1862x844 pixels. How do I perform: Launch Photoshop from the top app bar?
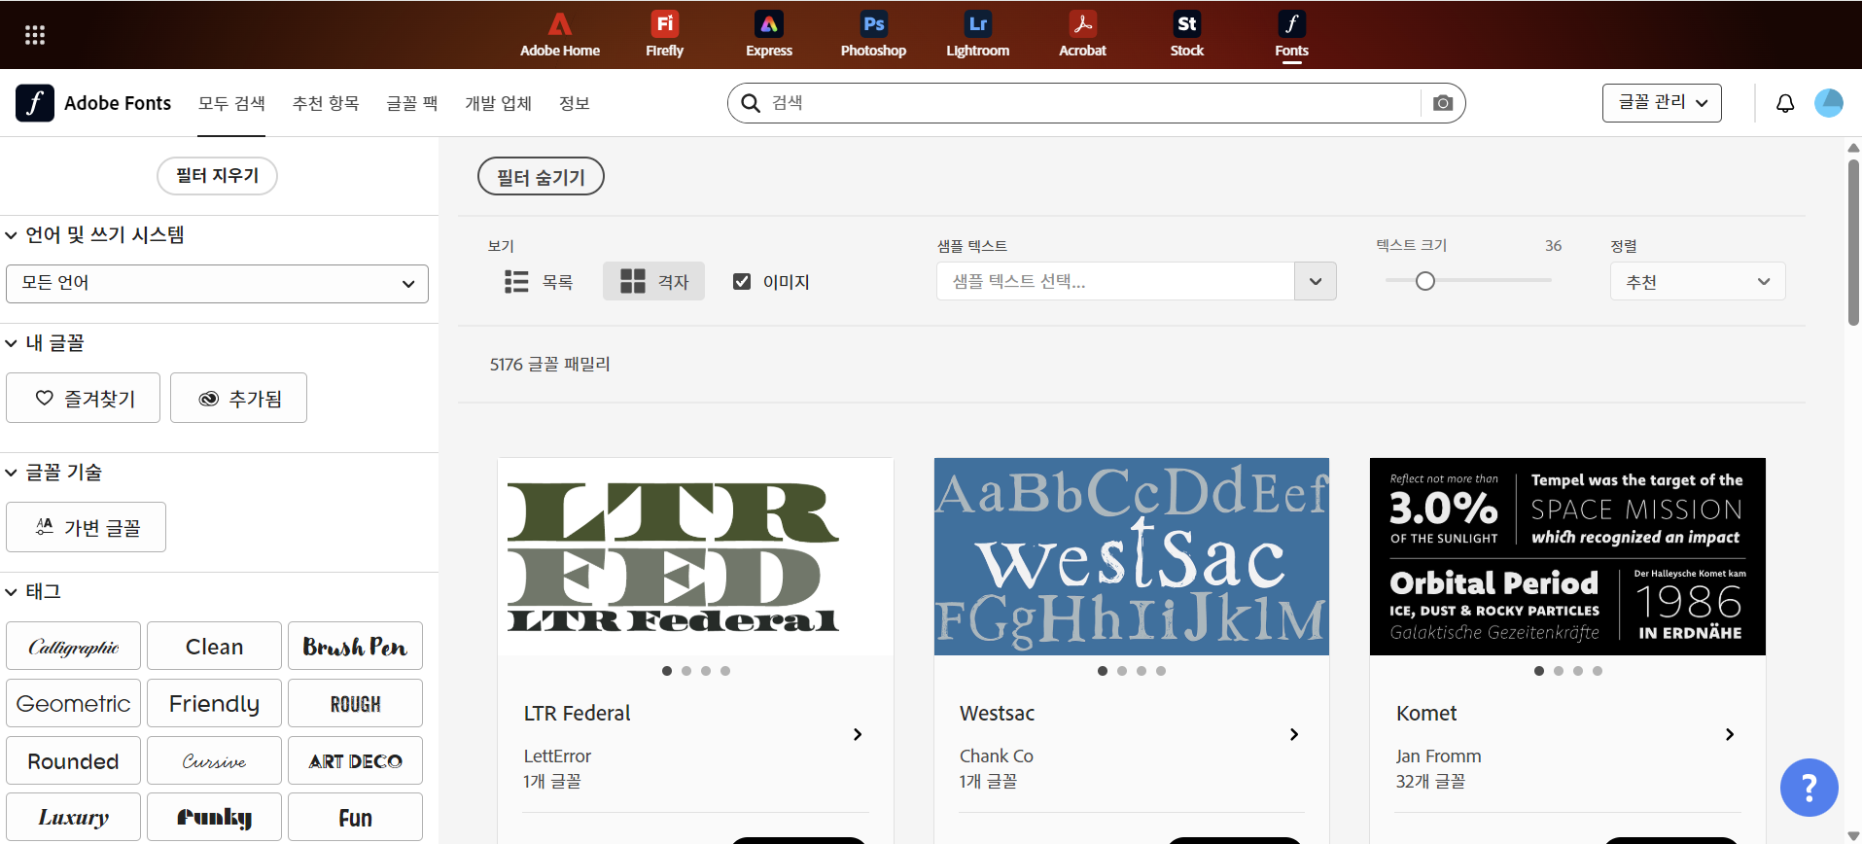[873, 34]
